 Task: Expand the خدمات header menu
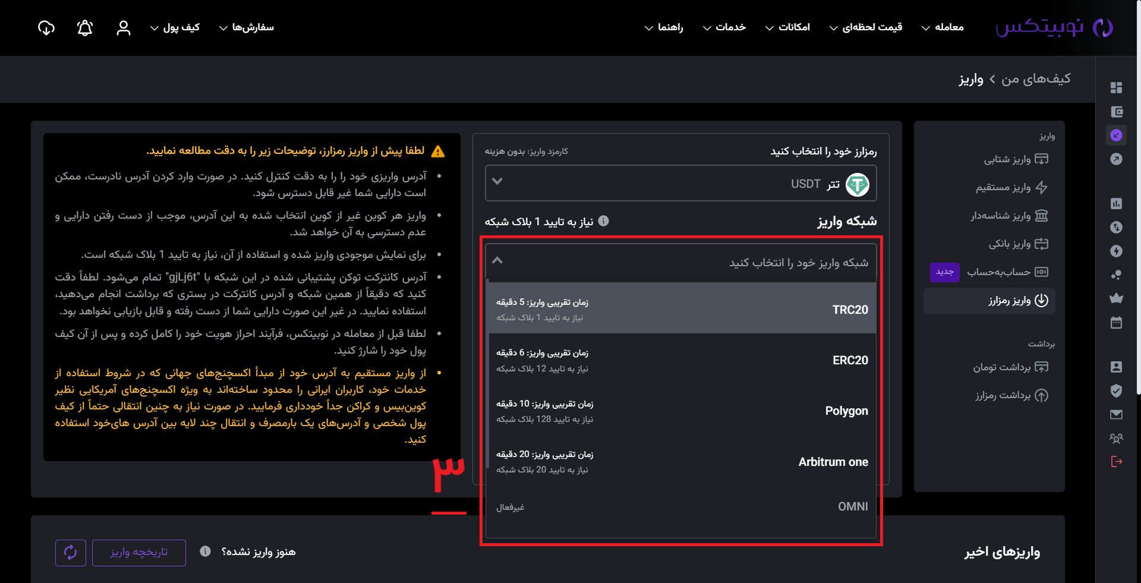point(724,27)
